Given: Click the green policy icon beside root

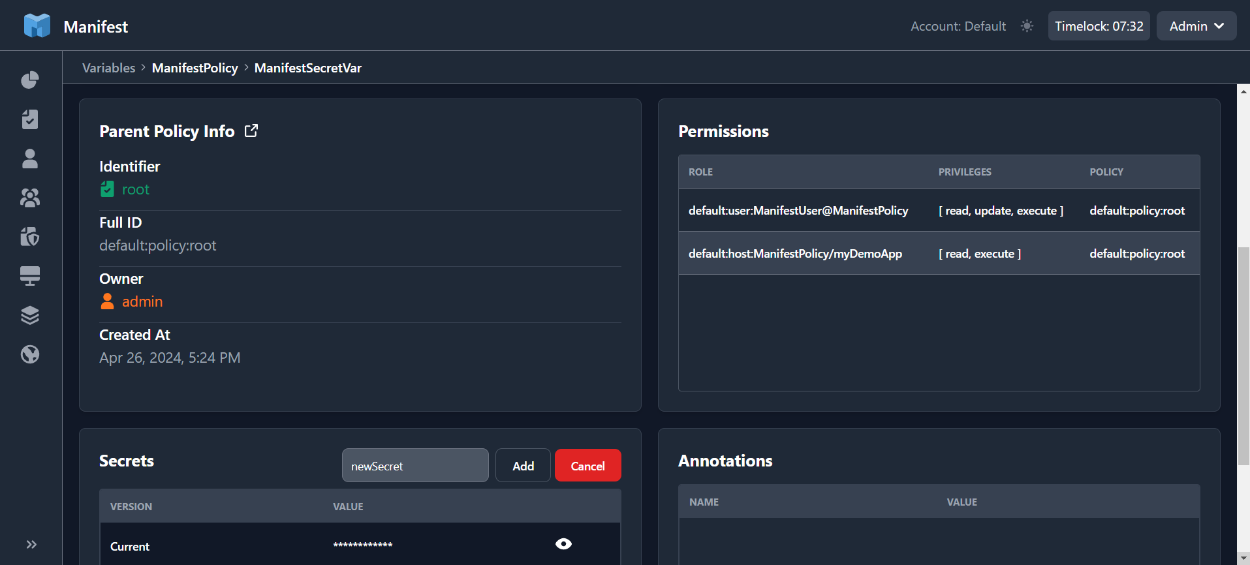Looking at the screenshot, I should pos(108,189).
